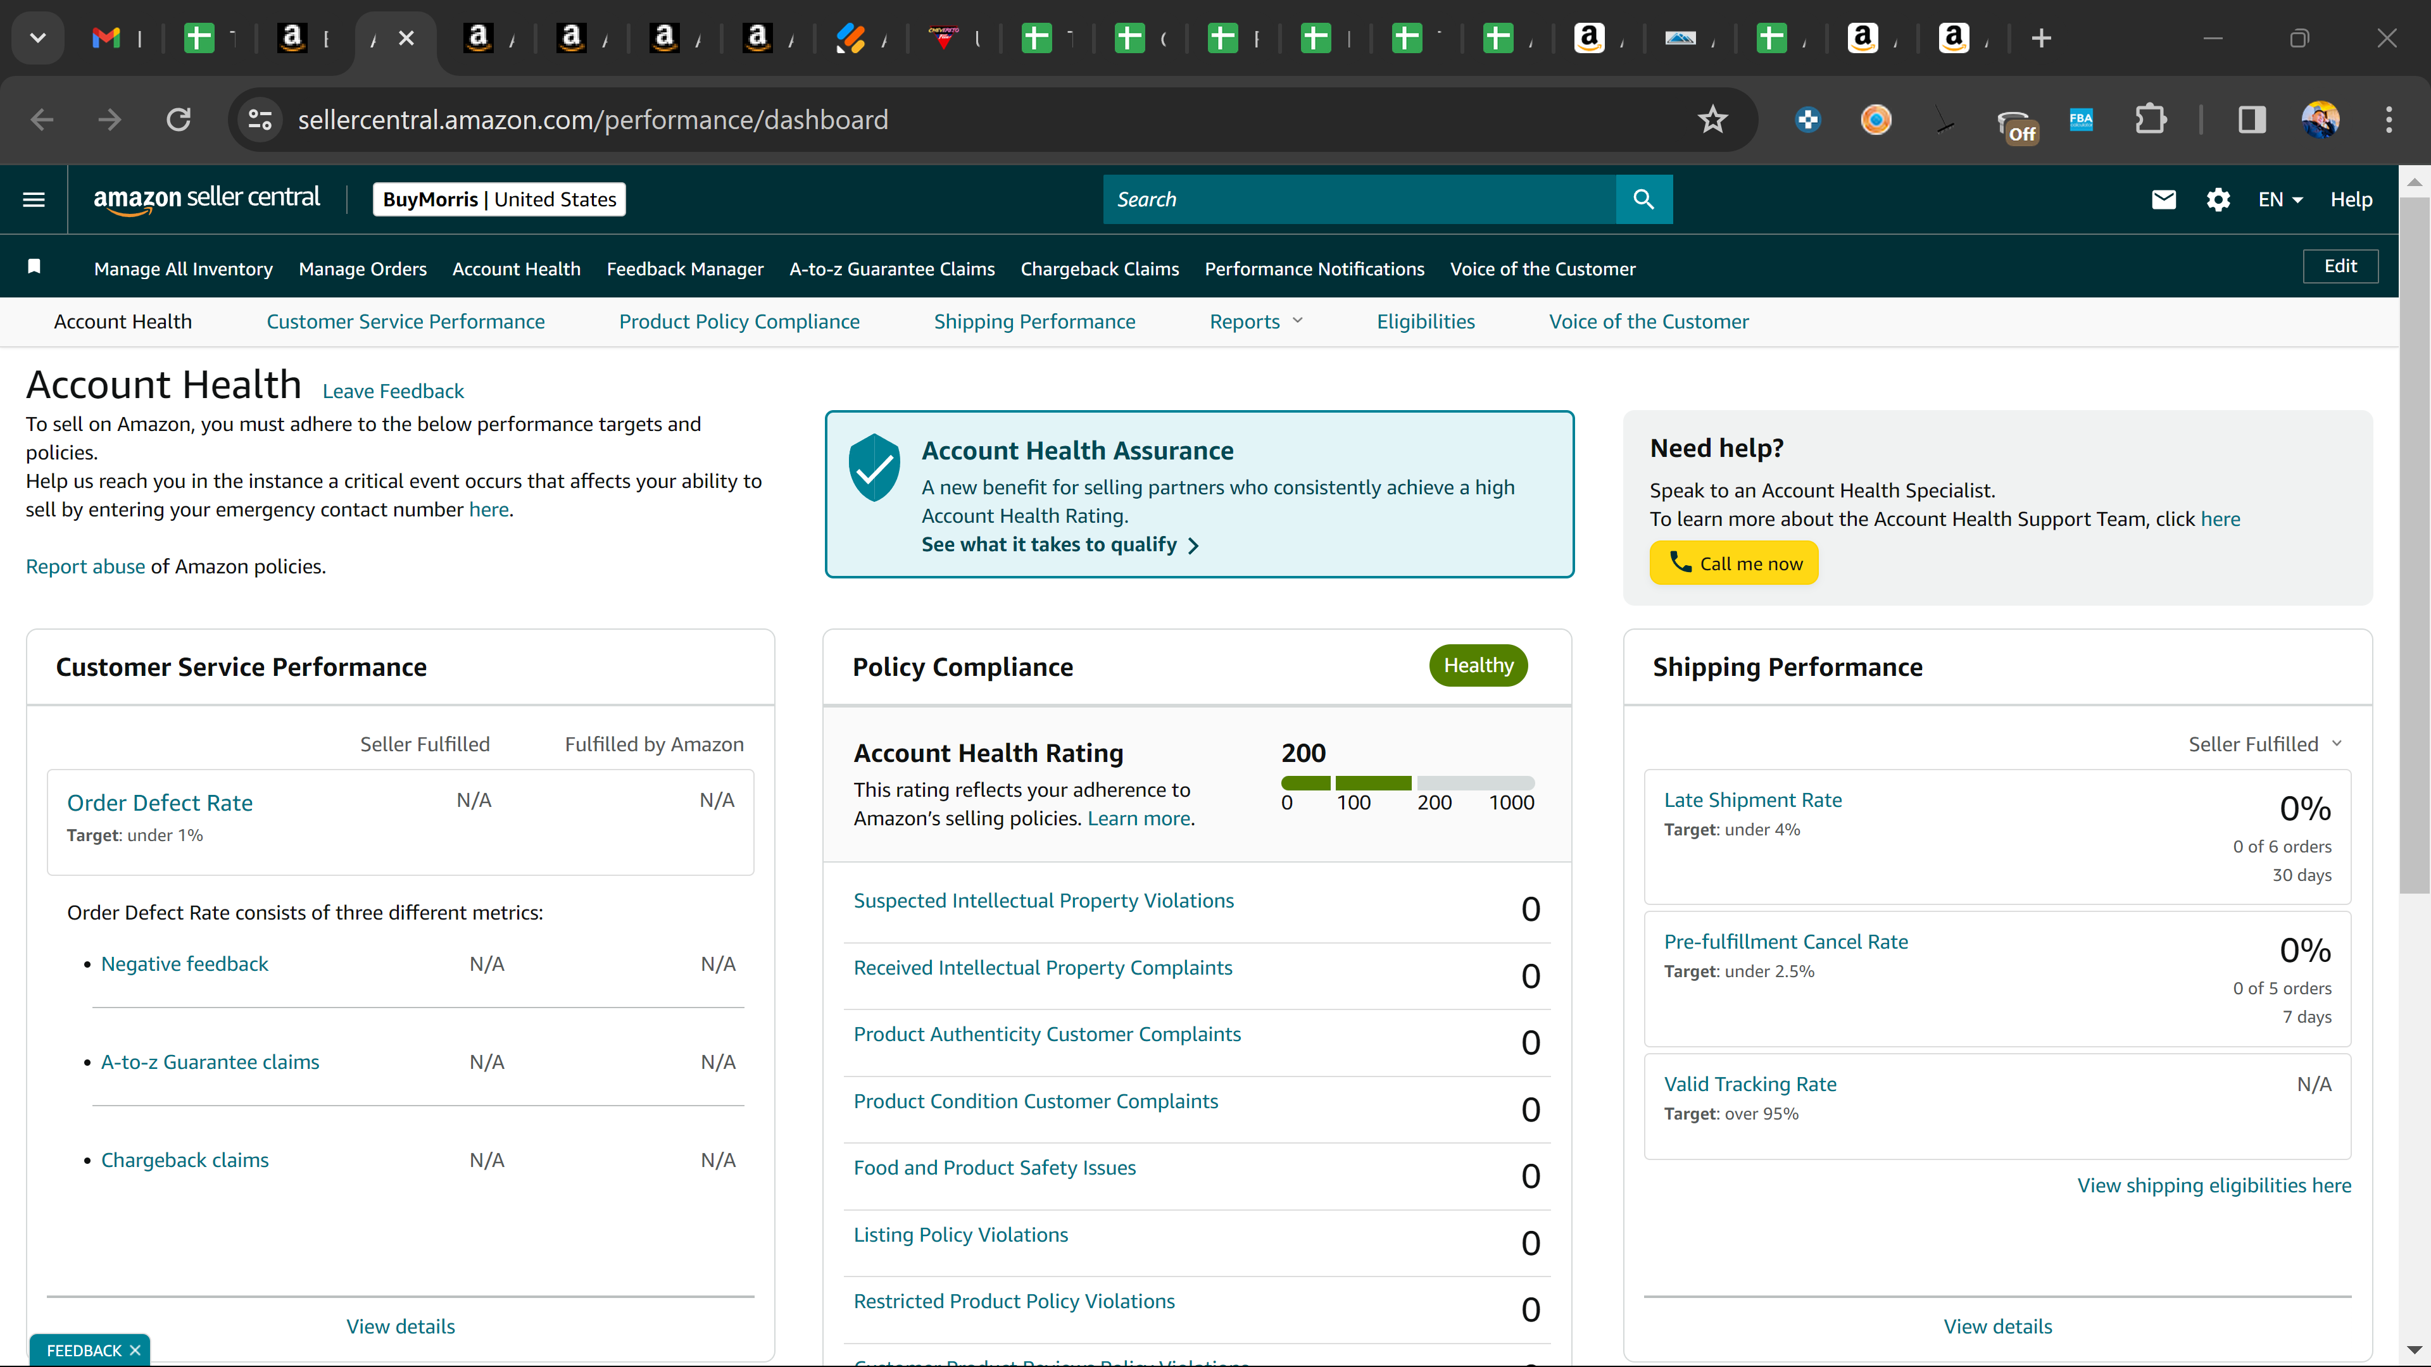Open Feedback Manager in favorites bar

click(685, 269)
